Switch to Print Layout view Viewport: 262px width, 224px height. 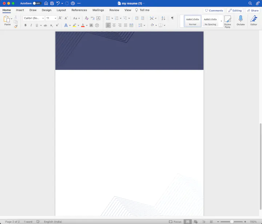pyautogui.click(x=188, y=222)
